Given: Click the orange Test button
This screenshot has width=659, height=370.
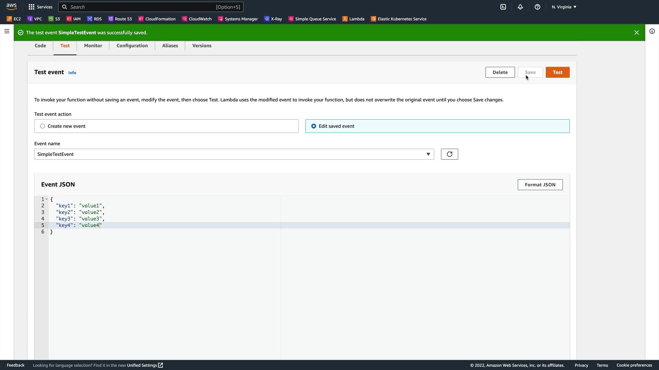Looking at the screenshot, I should coord(557,72).
